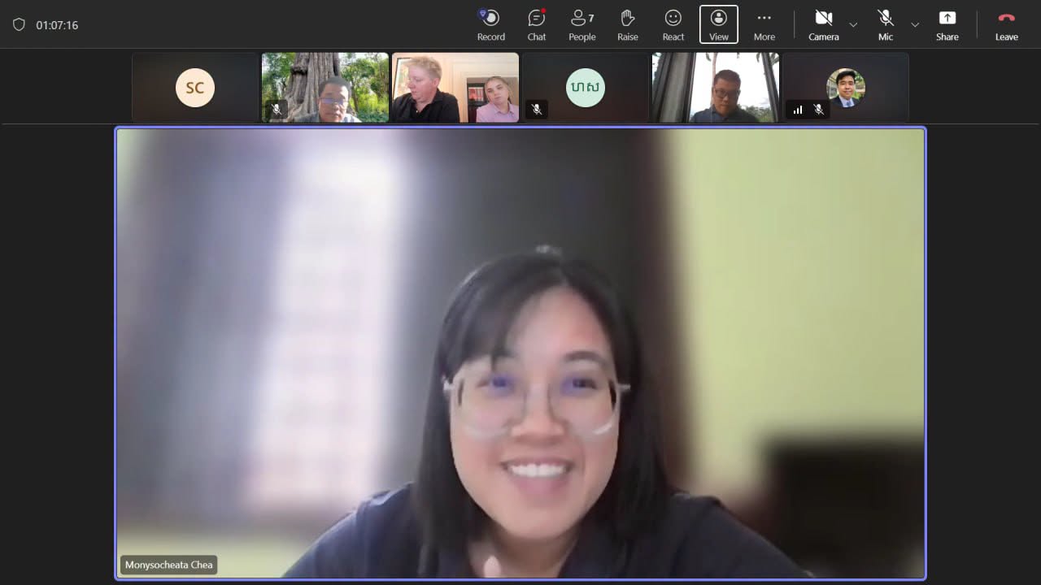
Task: Expand the Camera device options chevron
Action: (x=853, y=24)
